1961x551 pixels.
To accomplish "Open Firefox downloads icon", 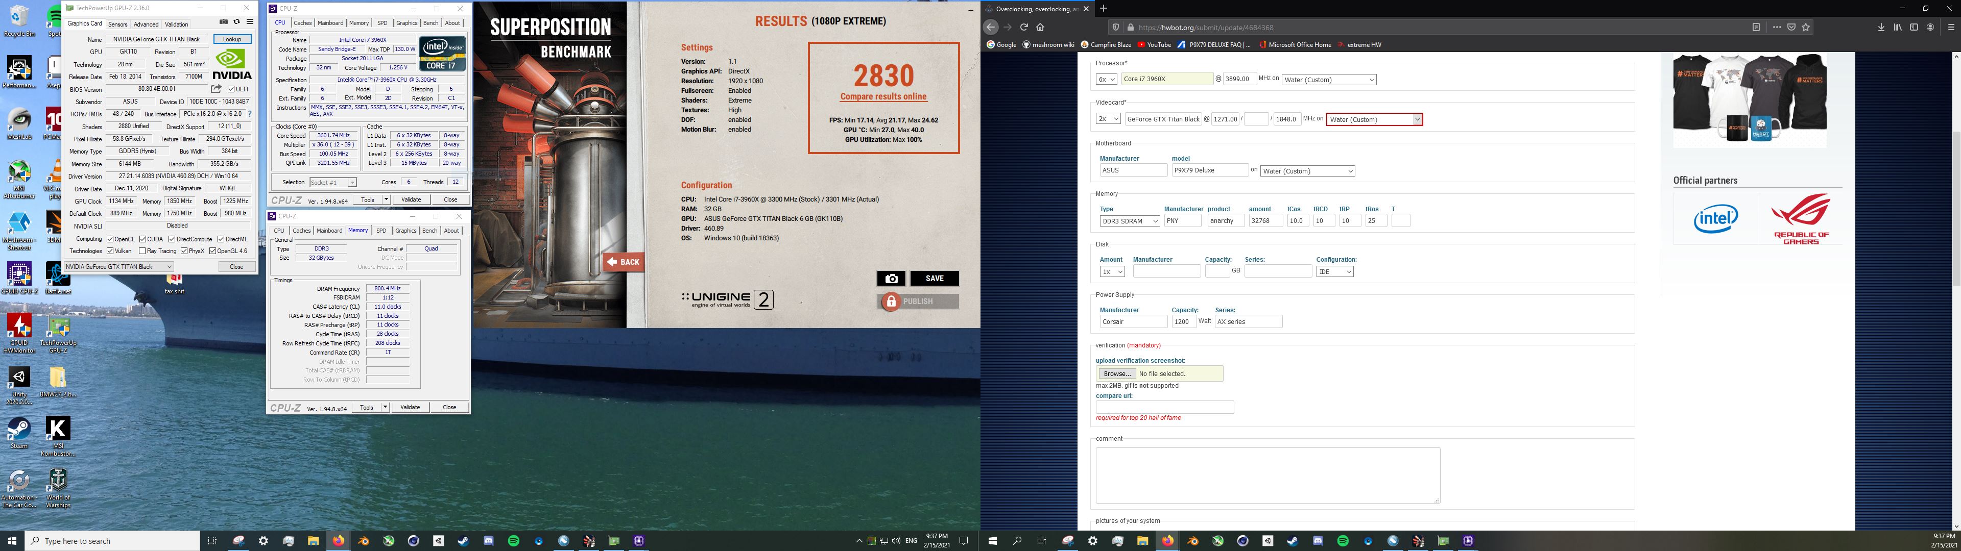I will [x=1881, y=28].
